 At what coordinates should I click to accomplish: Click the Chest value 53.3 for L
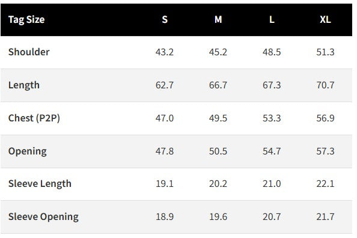tap(272, 118)
